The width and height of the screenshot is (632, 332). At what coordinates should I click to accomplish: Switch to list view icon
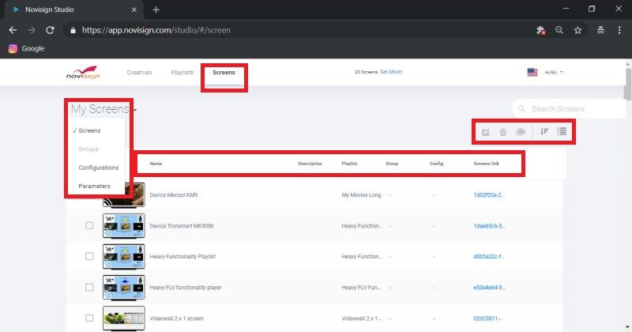click(562, 131)
